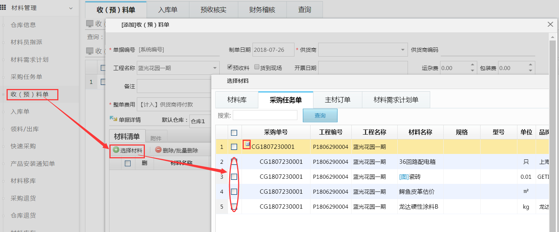Toggle the 预收料 checkbox
Viewport: 559px width, 232px height.
[230, 67]
